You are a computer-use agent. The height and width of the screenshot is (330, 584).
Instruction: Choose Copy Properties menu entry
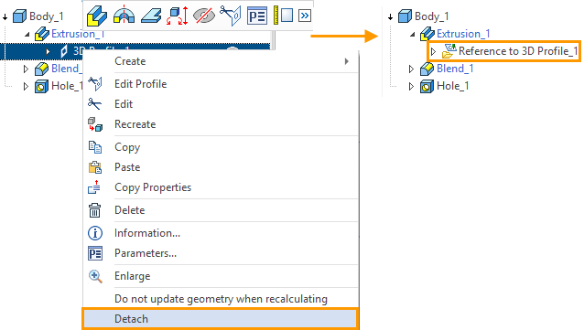point(220,187)
